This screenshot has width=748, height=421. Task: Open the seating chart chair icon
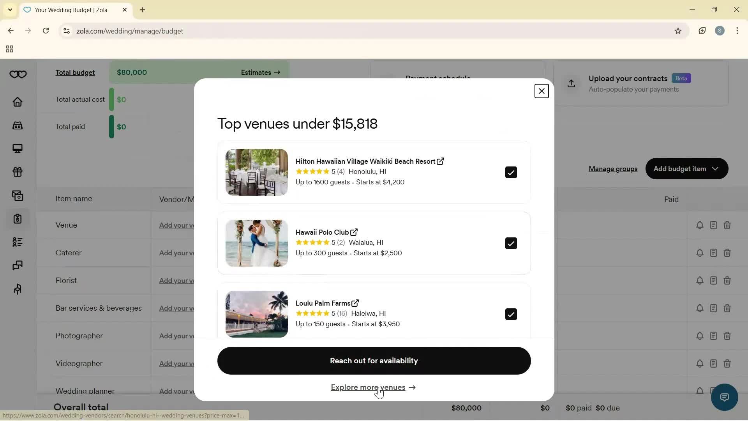(18, 289)
